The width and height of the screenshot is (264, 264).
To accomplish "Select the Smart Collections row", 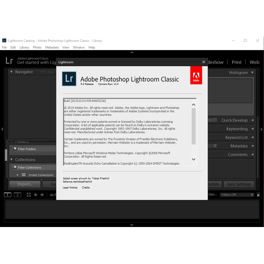I will pyautogui.click(x=33, y=175).
